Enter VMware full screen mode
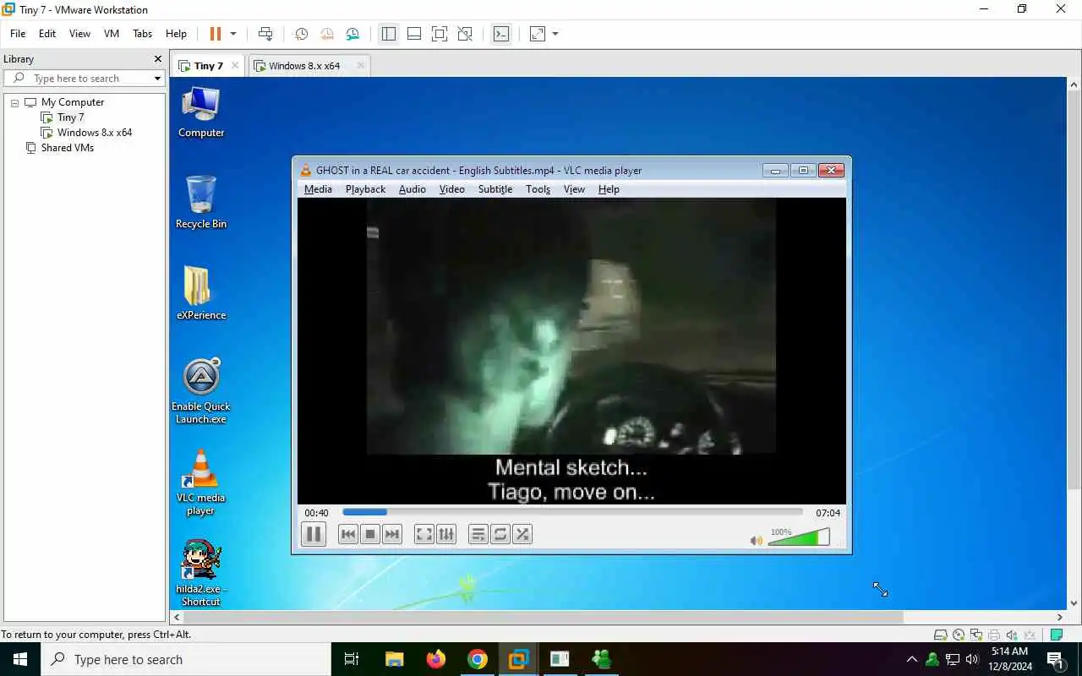This screenshot has width=1082, height=676. pyautogui.click(x=440, y=34)
